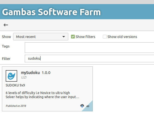154x116 pixels.
Task: Click the arrow of the Show combo box
Action: pos(64,37)
